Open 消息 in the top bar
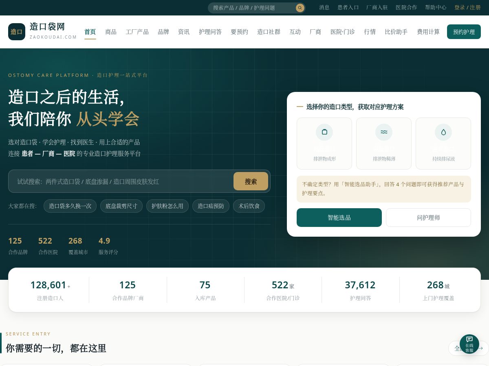This screenshot has height=366, width=489. coord(324,7)
